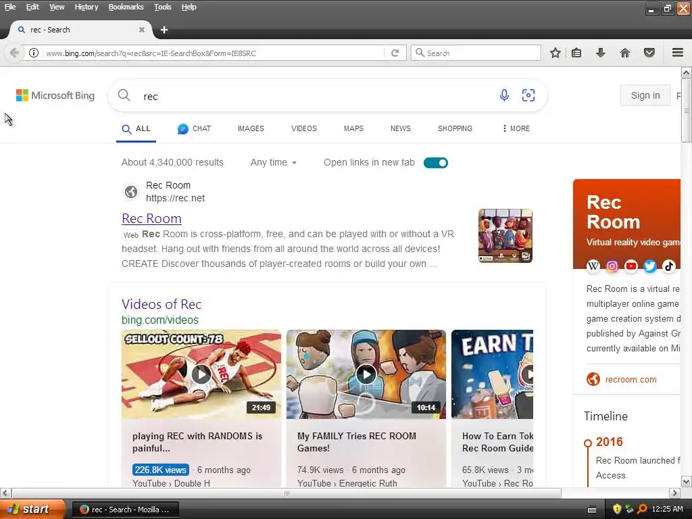Image resolution: width=692 pixels, height=519 pixels.
Task: Open the Pocket icon
Action: pyautogui.click(x=649, y=53)
